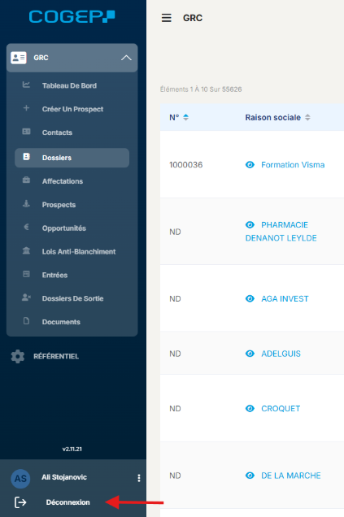Click the plus icon for Créer Un Prospect
This screenshot has width=344, height=517.
click(26, 108)
